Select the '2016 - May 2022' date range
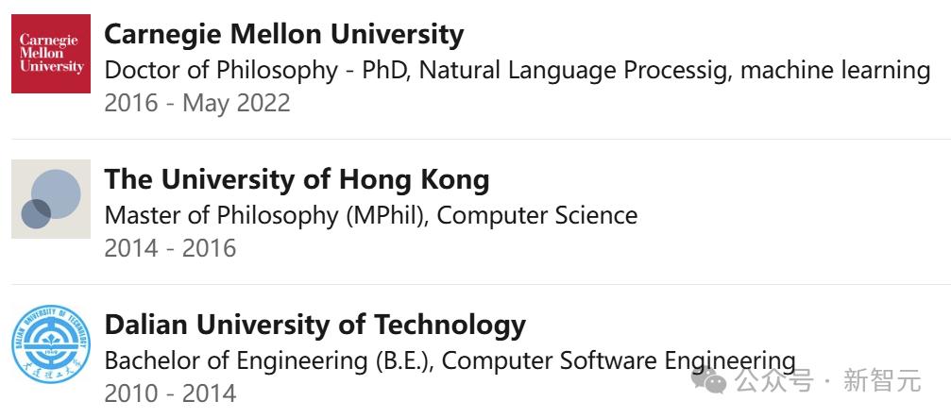The height and width of the screenshot is (418, 951). click(x=197, y=103)
